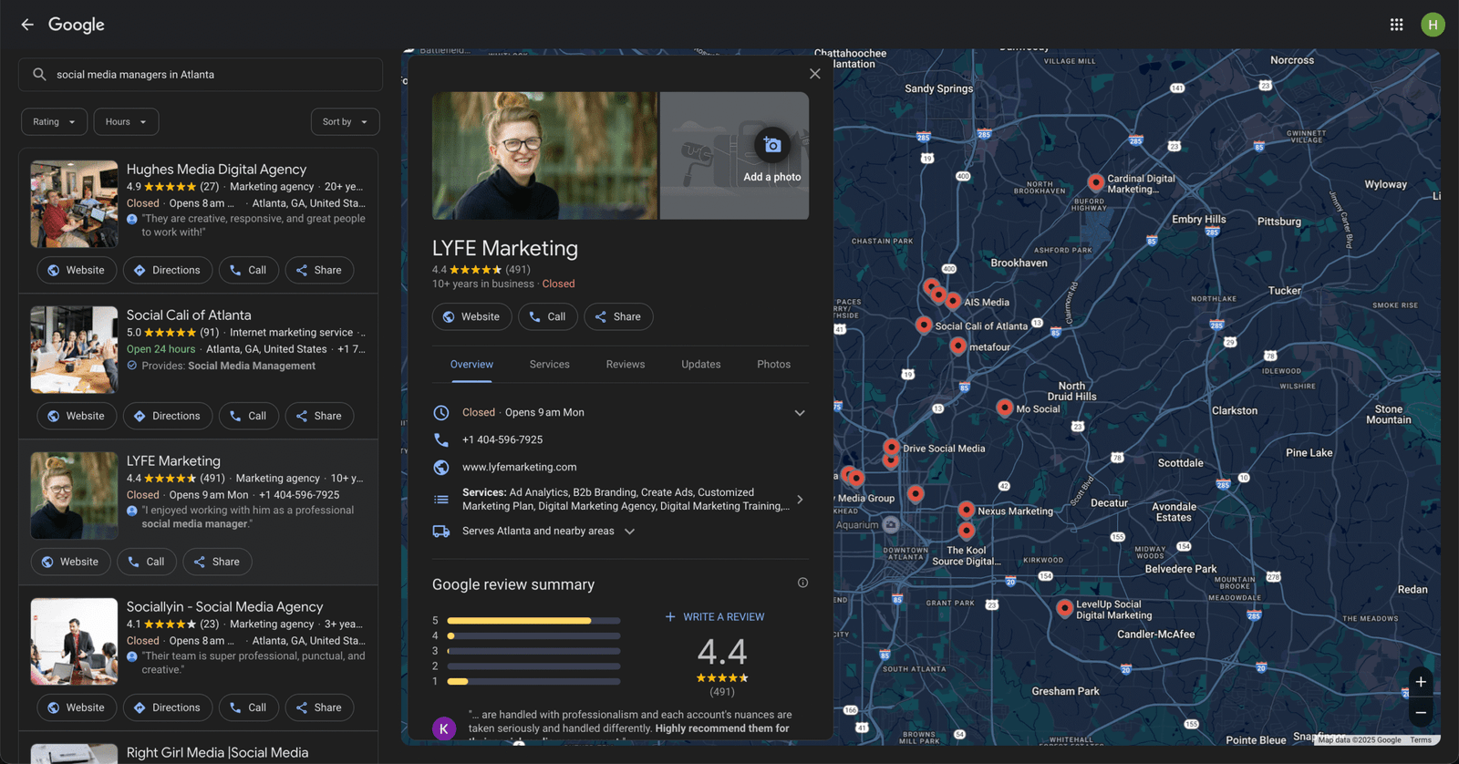Screen dimensions: 1459x764
Task: Click the Add a photo camera icon
Action: tap(772, 145)
